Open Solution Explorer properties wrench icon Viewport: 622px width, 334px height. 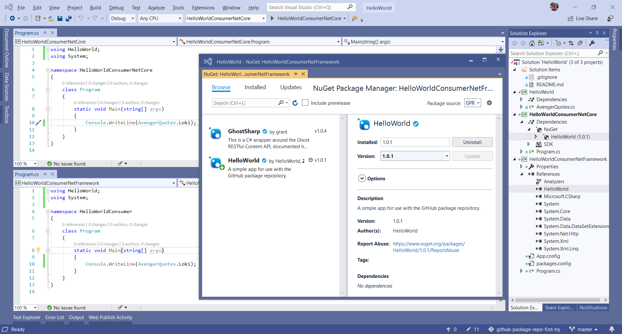tap(592, 43)
